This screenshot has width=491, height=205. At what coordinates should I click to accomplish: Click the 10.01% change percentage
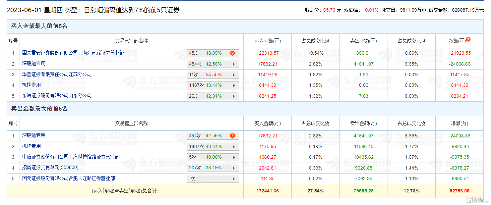click(x=371, y=10)
